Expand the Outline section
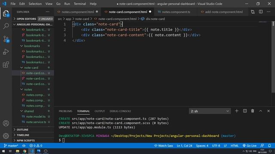This screenshot has width=275, height=154. [x=33, y=130]
